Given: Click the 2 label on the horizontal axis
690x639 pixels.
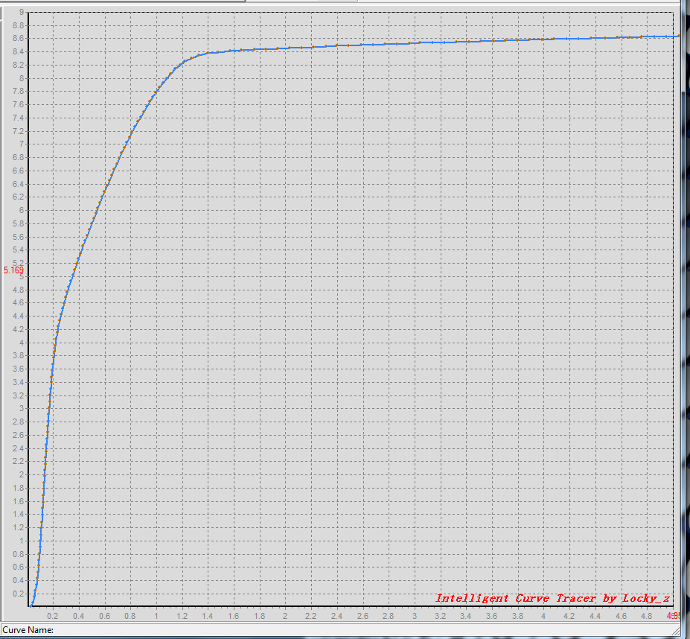Looking at the screenshot, I should point(285,616).
